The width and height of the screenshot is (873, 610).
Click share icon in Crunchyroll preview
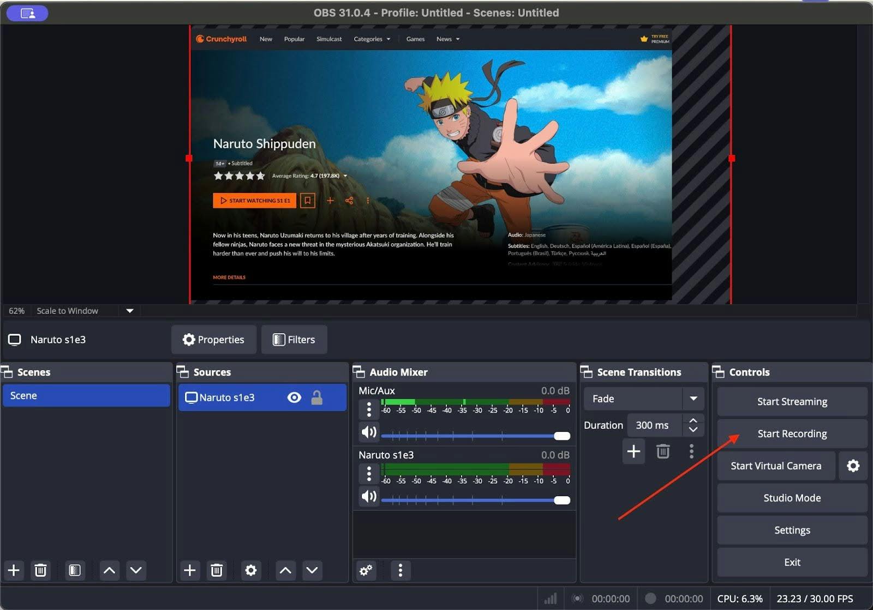349,201
